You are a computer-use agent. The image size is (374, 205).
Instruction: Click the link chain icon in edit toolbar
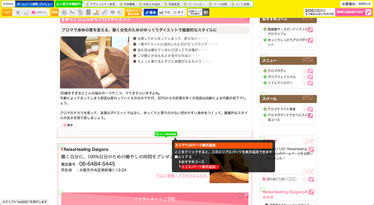point(104,12)
